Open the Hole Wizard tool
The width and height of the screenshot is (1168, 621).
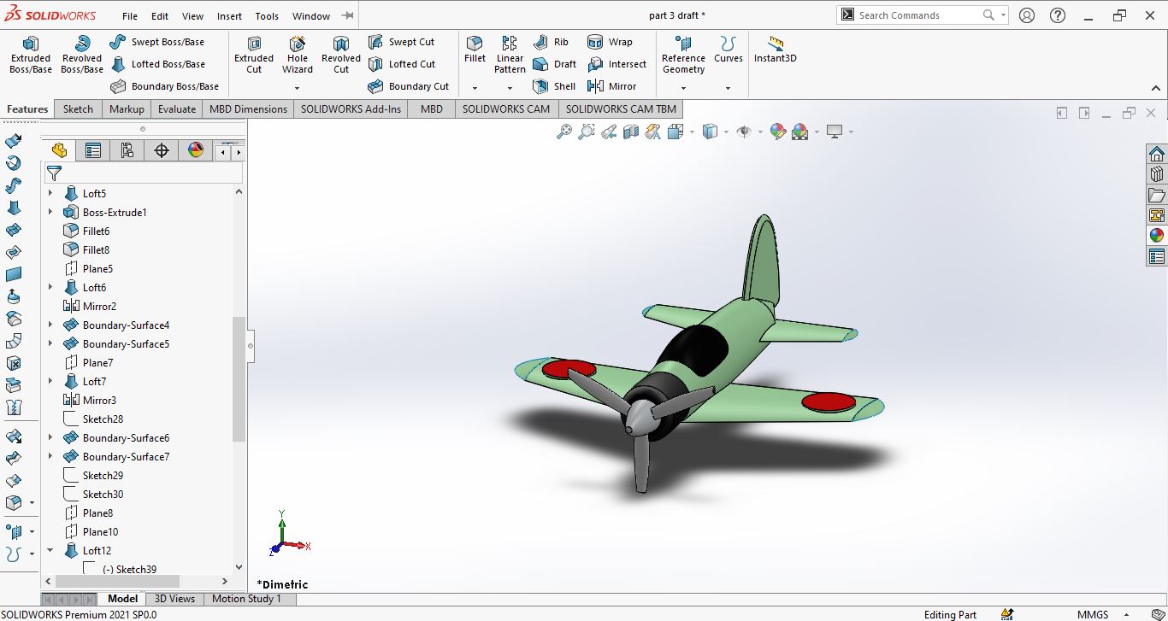coord(298,55)
